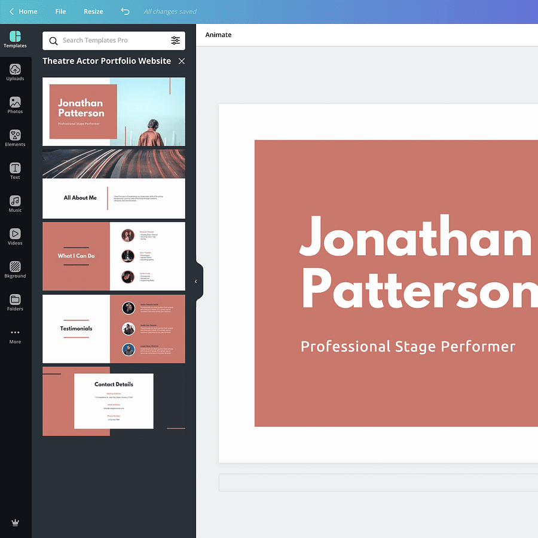Select the Contact Details template thumbnail
The height and width of the screenshot is (538, 538).
114,401
